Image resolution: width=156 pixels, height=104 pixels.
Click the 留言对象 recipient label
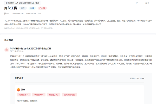(x=22, y=3)
